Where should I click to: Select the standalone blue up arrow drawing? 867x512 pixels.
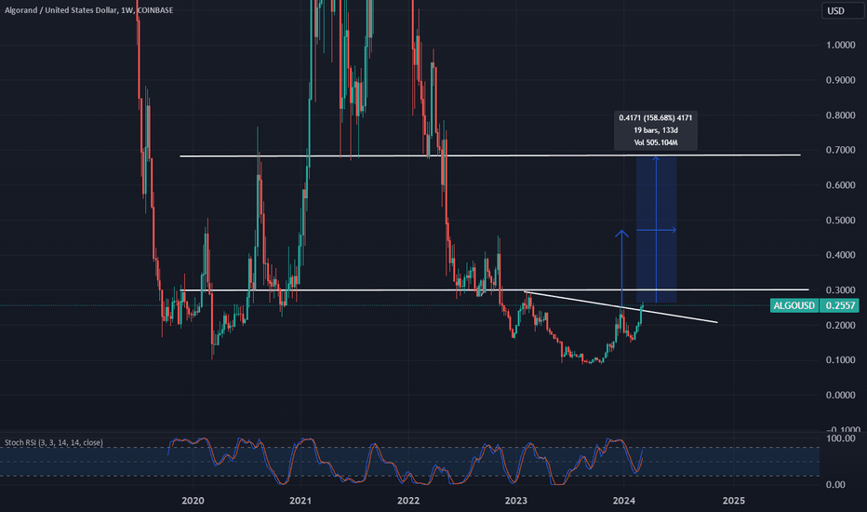pyautogui.click(x=621, y=268)
